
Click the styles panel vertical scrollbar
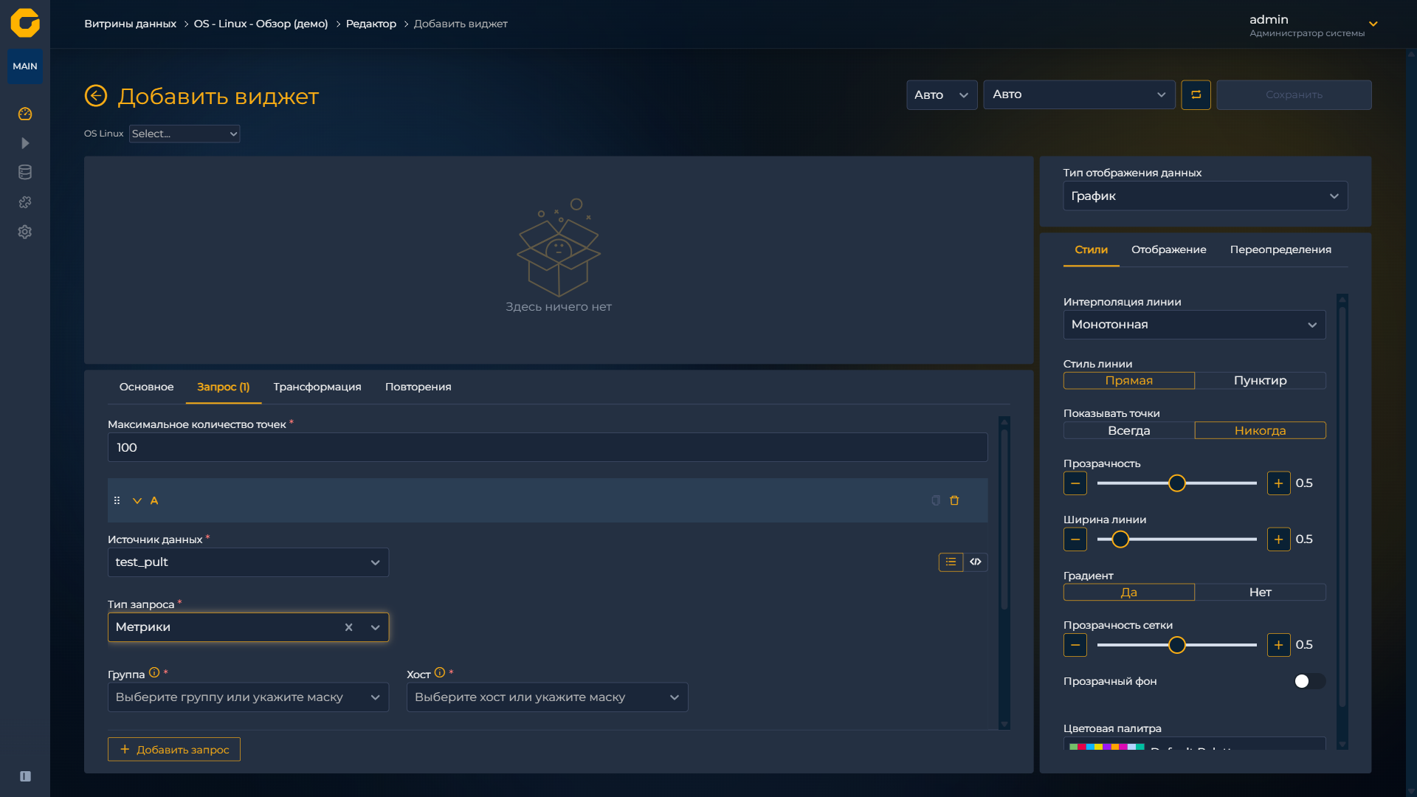[x=1342, y=506]
